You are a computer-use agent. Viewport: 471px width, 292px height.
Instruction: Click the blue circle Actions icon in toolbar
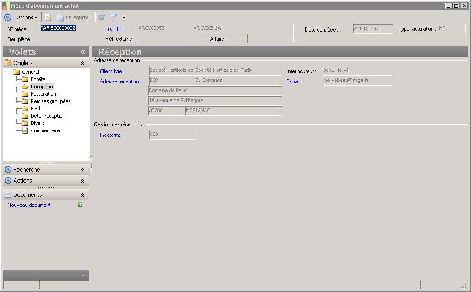(x=8, y=17)
